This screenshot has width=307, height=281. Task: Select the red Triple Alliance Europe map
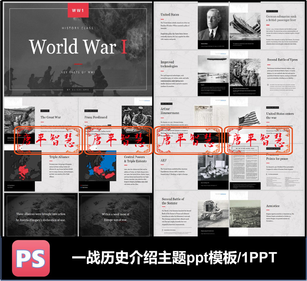(x=23, y=166)
